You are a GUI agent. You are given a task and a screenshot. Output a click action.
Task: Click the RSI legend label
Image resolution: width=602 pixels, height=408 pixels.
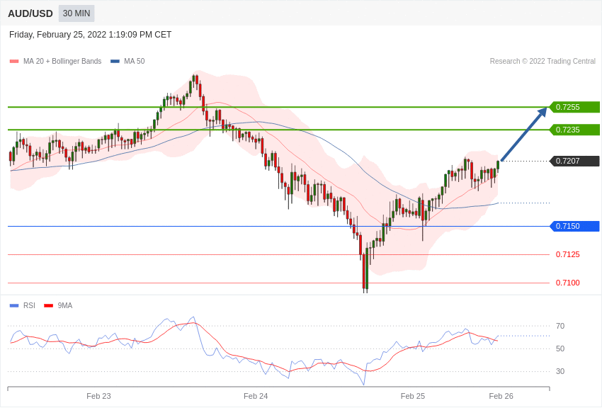[29, 305]
